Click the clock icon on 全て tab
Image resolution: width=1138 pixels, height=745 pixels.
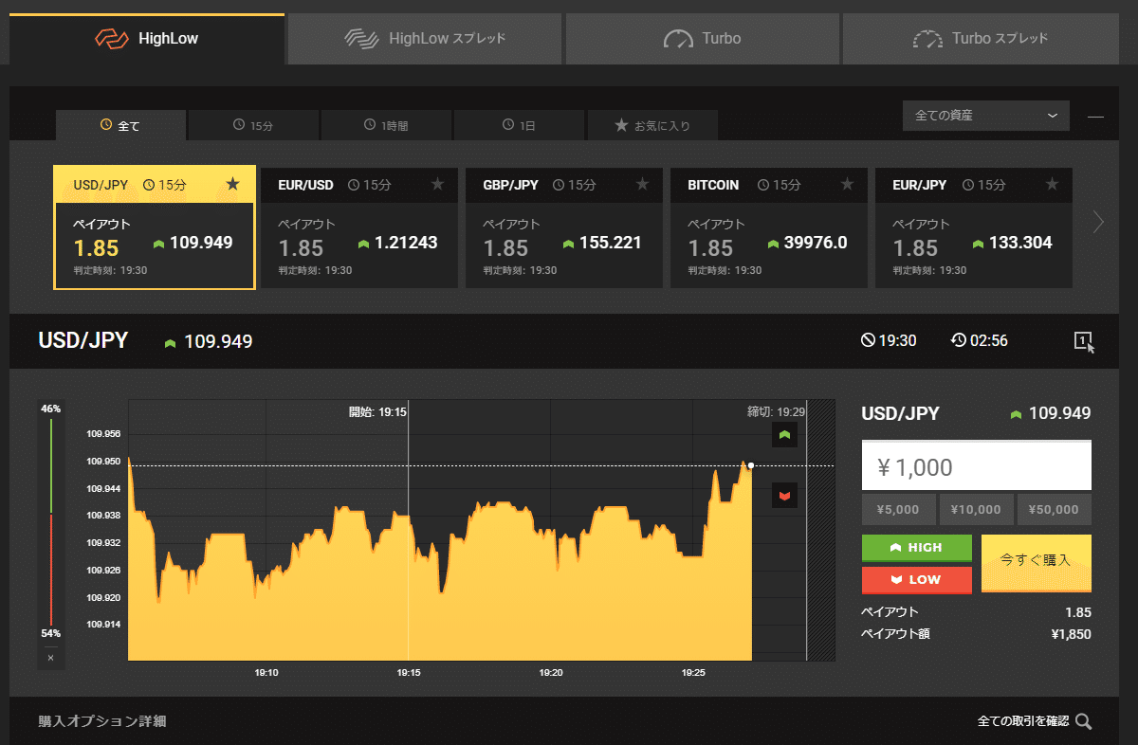(106, 125)
